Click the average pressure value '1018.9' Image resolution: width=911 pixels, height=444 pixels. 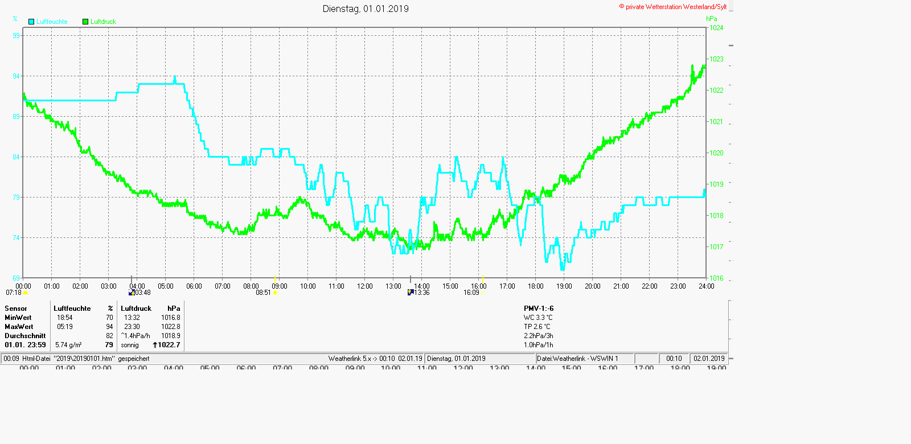tap(171, 336)
